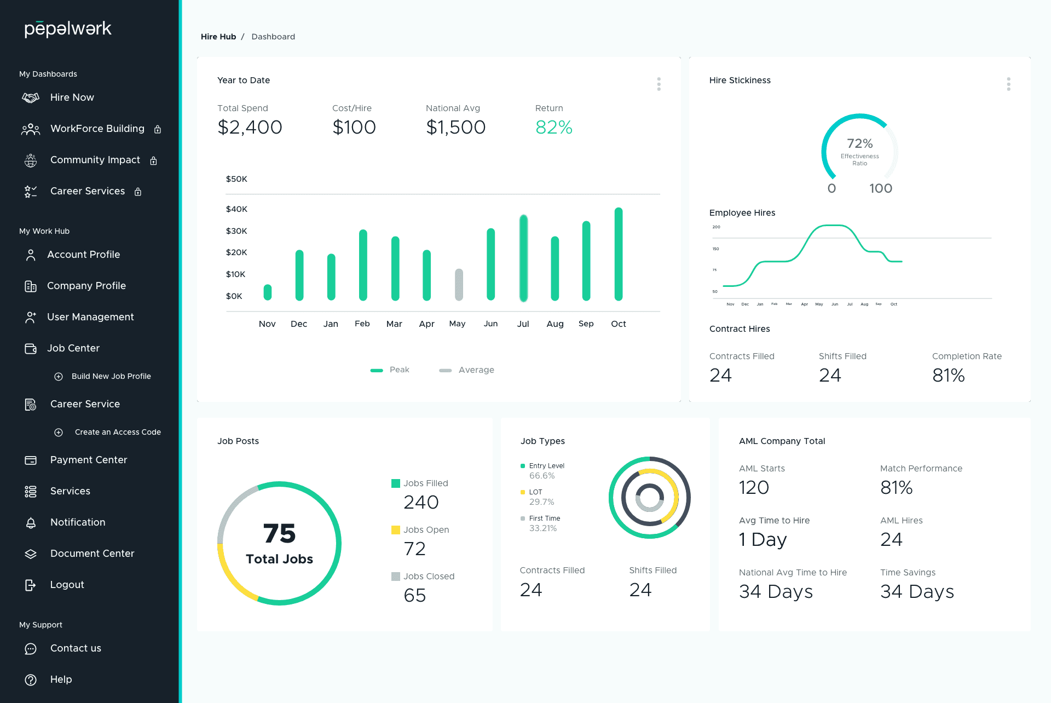Click the WorkForce Building people icon
The width and height of the screenshot is (1051, 703).
pos(31,129)
